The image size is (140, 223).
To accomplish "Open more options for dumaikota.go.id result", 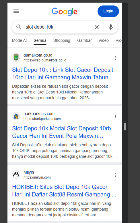I will (116, 58).
